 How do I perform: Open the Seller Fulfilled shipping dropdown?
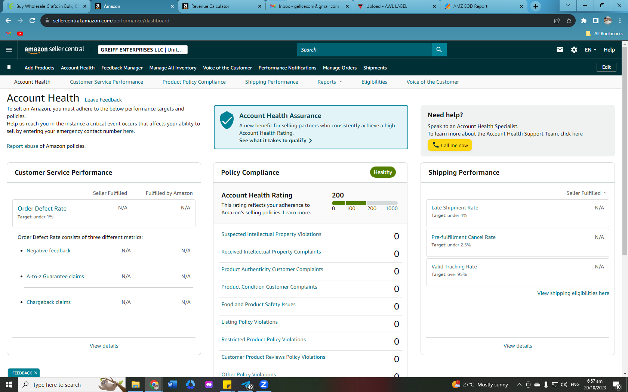[587, 193]
